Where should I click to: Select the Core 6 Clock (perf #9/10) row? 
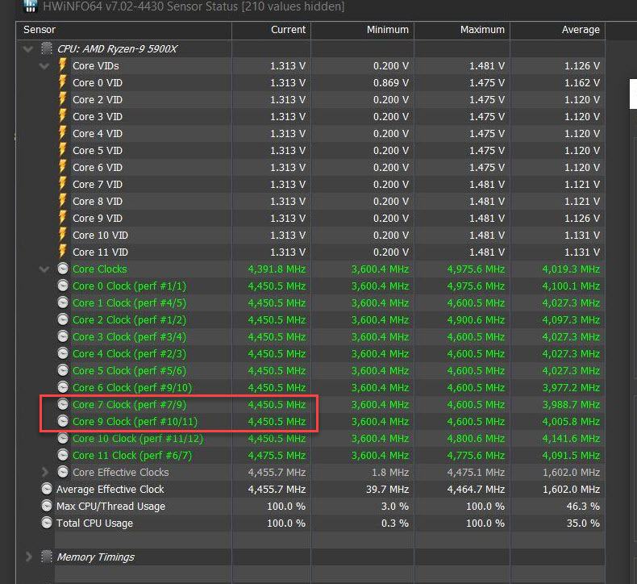(330, 387)
